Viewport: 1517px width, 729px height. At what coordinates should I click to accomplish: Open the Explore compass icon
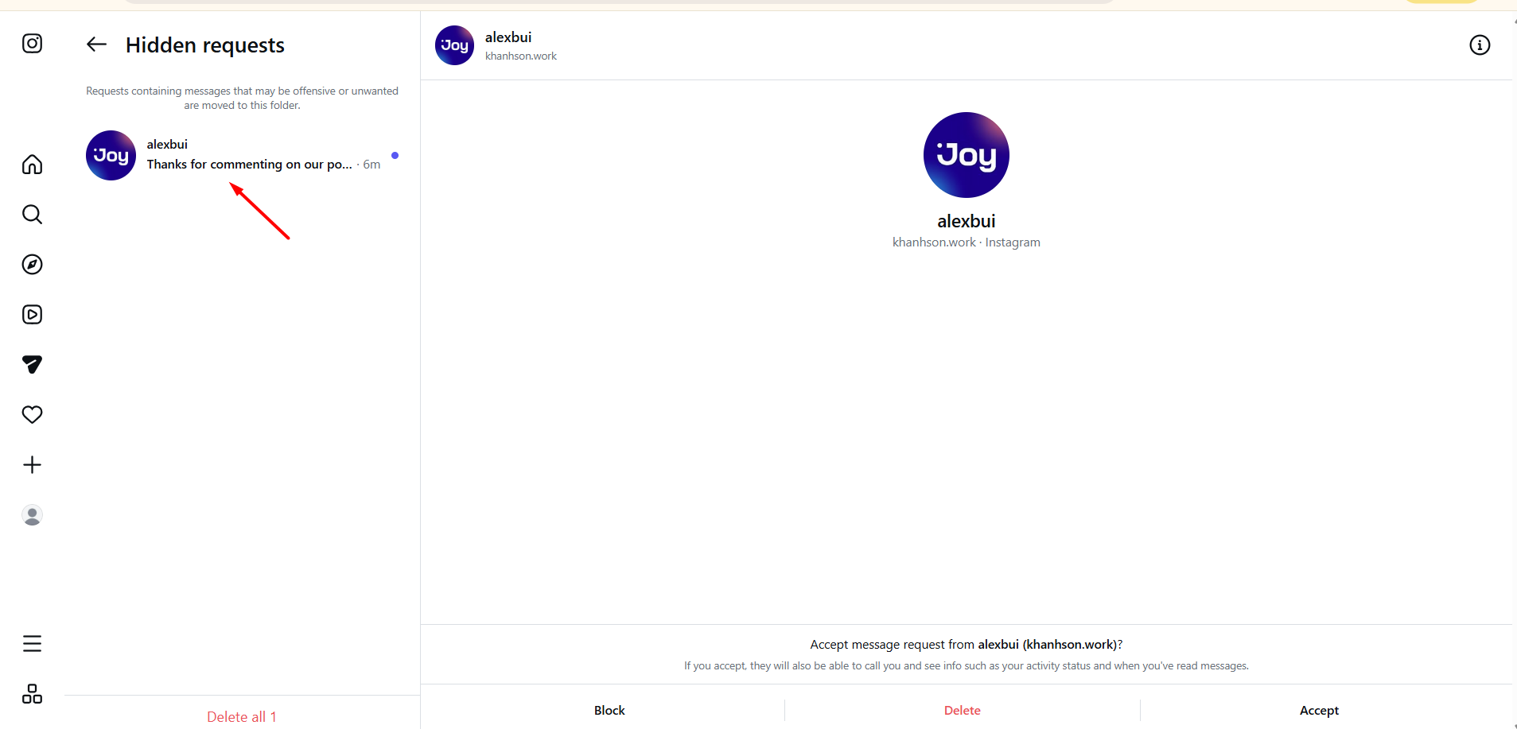pyautogui.click(x=32, y=265)
